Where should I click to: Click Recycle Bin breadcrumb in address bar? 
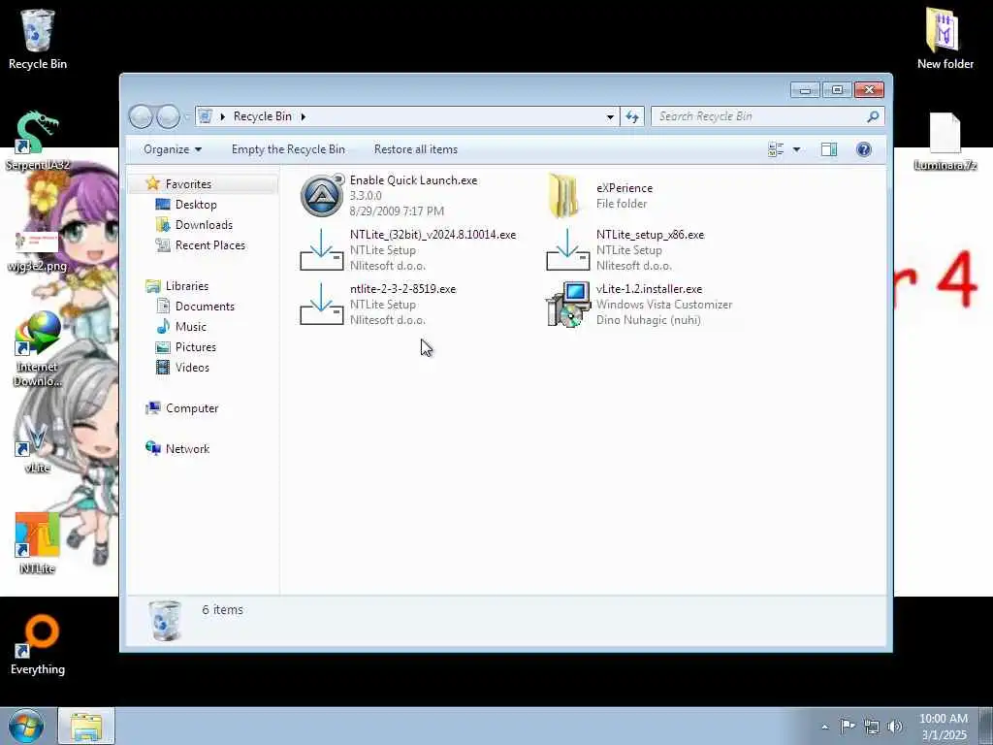pyautogui.click(x=262, y=116)
